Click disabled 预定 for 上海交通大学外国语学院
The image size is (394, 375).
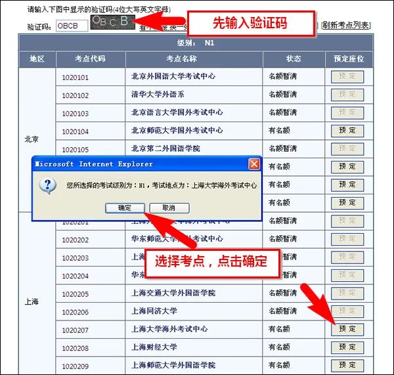point(347,294)
